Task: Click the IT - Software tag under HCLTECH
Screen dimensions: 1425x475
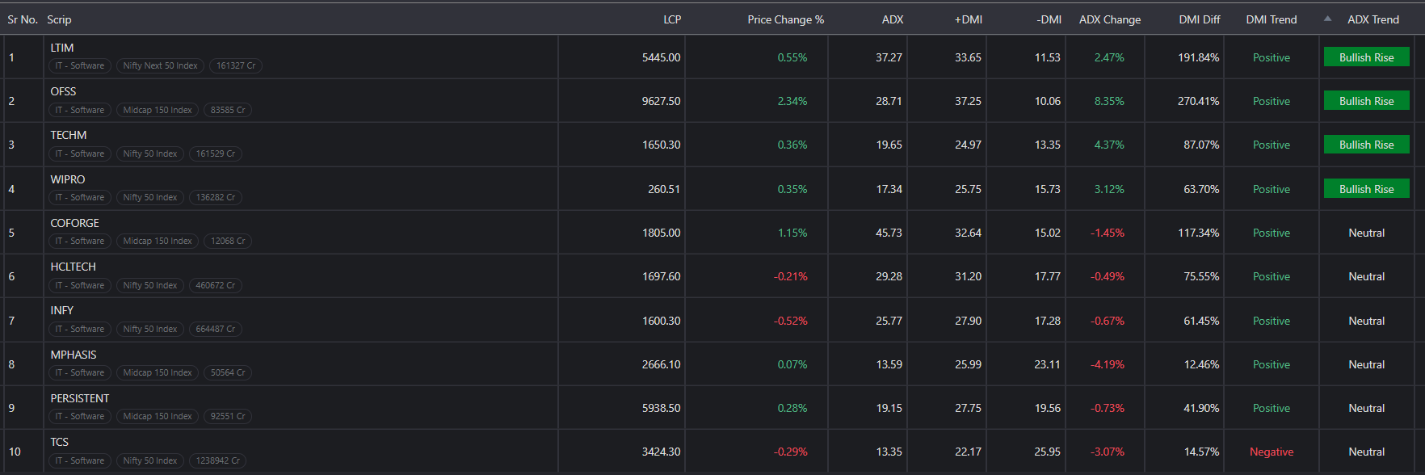Action: [x=80, y=285]
